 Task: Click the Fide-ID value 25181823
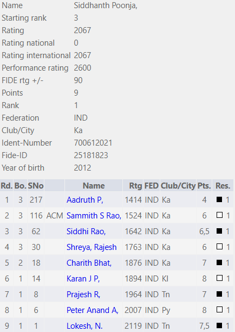point(91,155)
